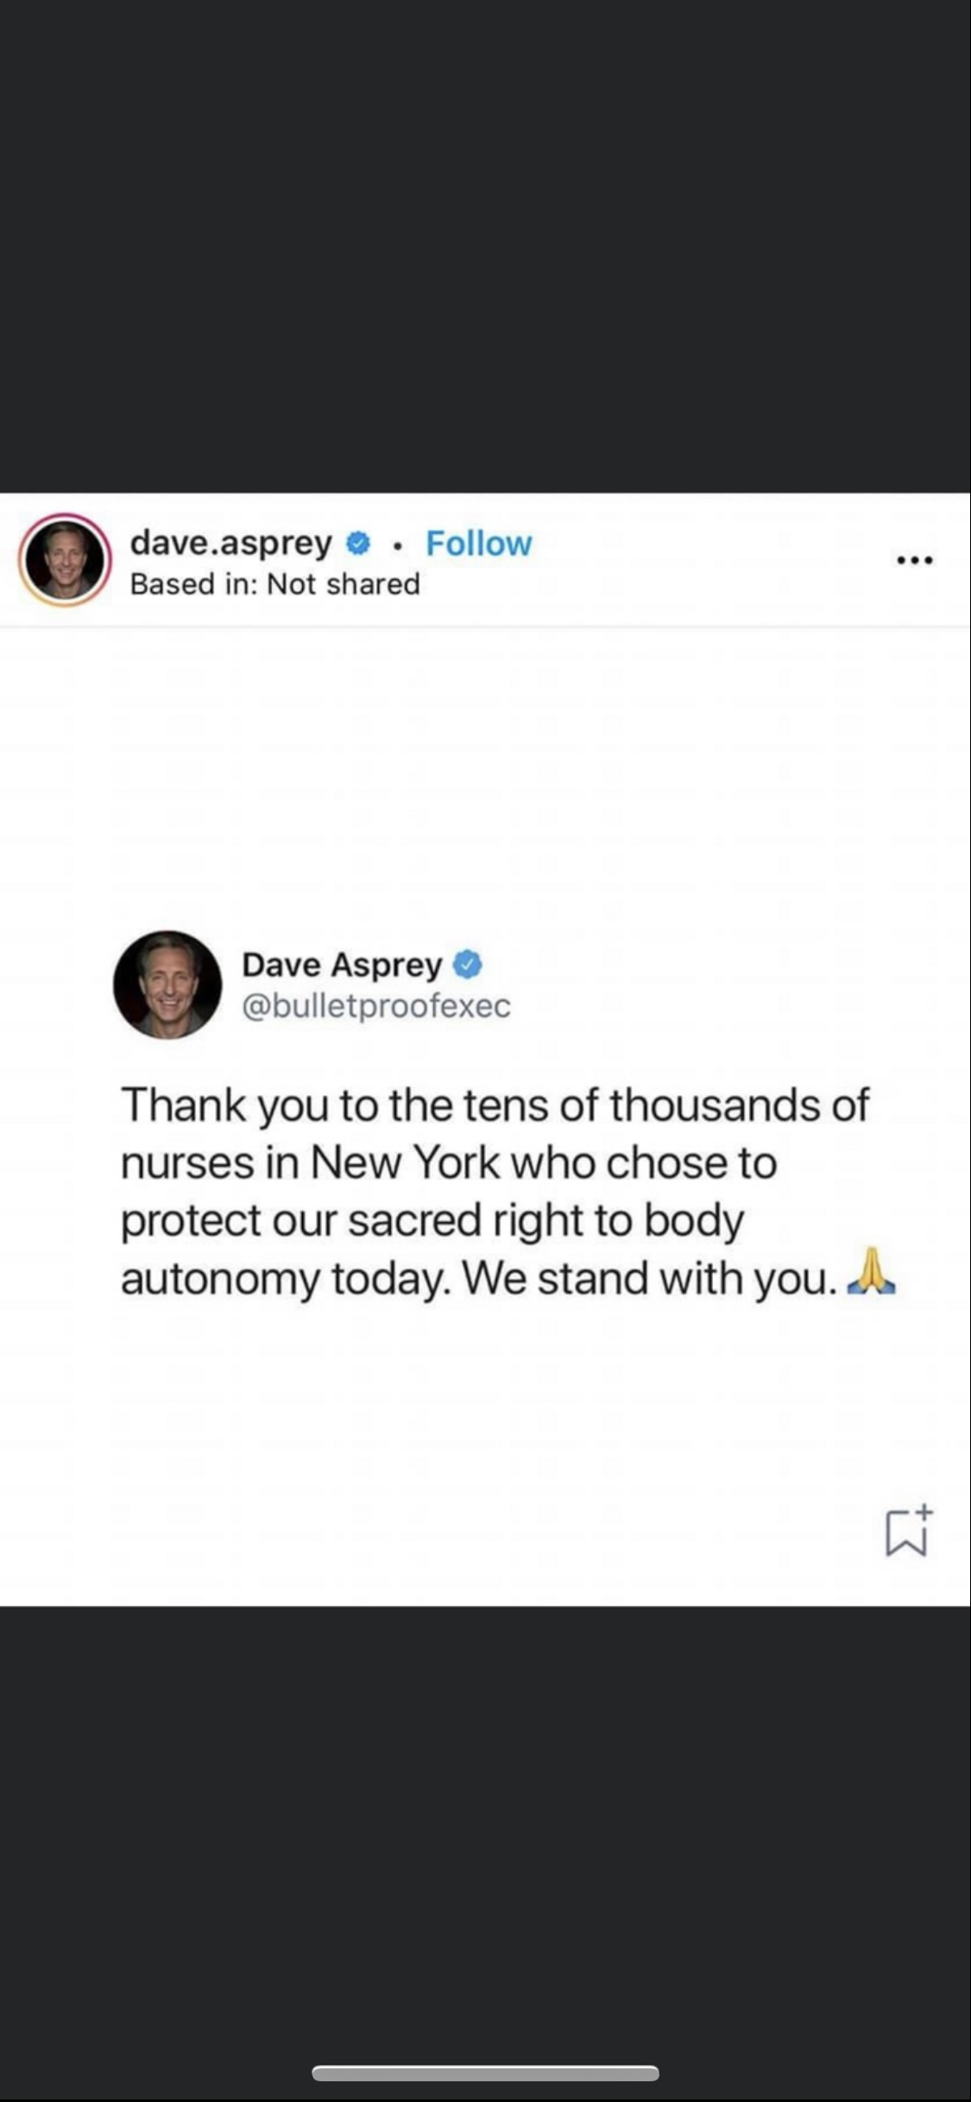The image size is (971, 2102).
Task: Click the tweet text mentioning New York nurses
Action: [495, 1191]
